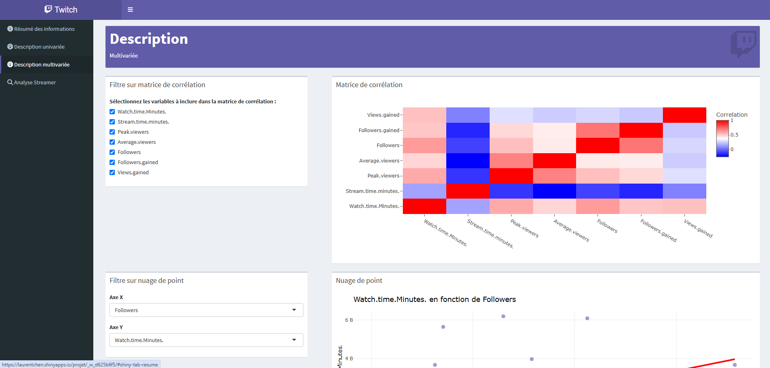Open the Axe X dropdown
This screenshot has height=368, width=770.
(x=206, y=310)
